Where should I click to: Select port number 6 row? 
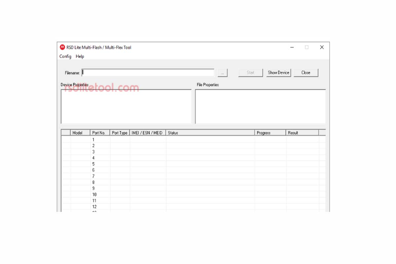(x=193, y=170)
